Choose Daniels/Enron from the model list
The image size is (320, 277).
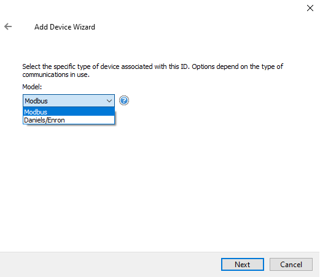click(69, 120)
